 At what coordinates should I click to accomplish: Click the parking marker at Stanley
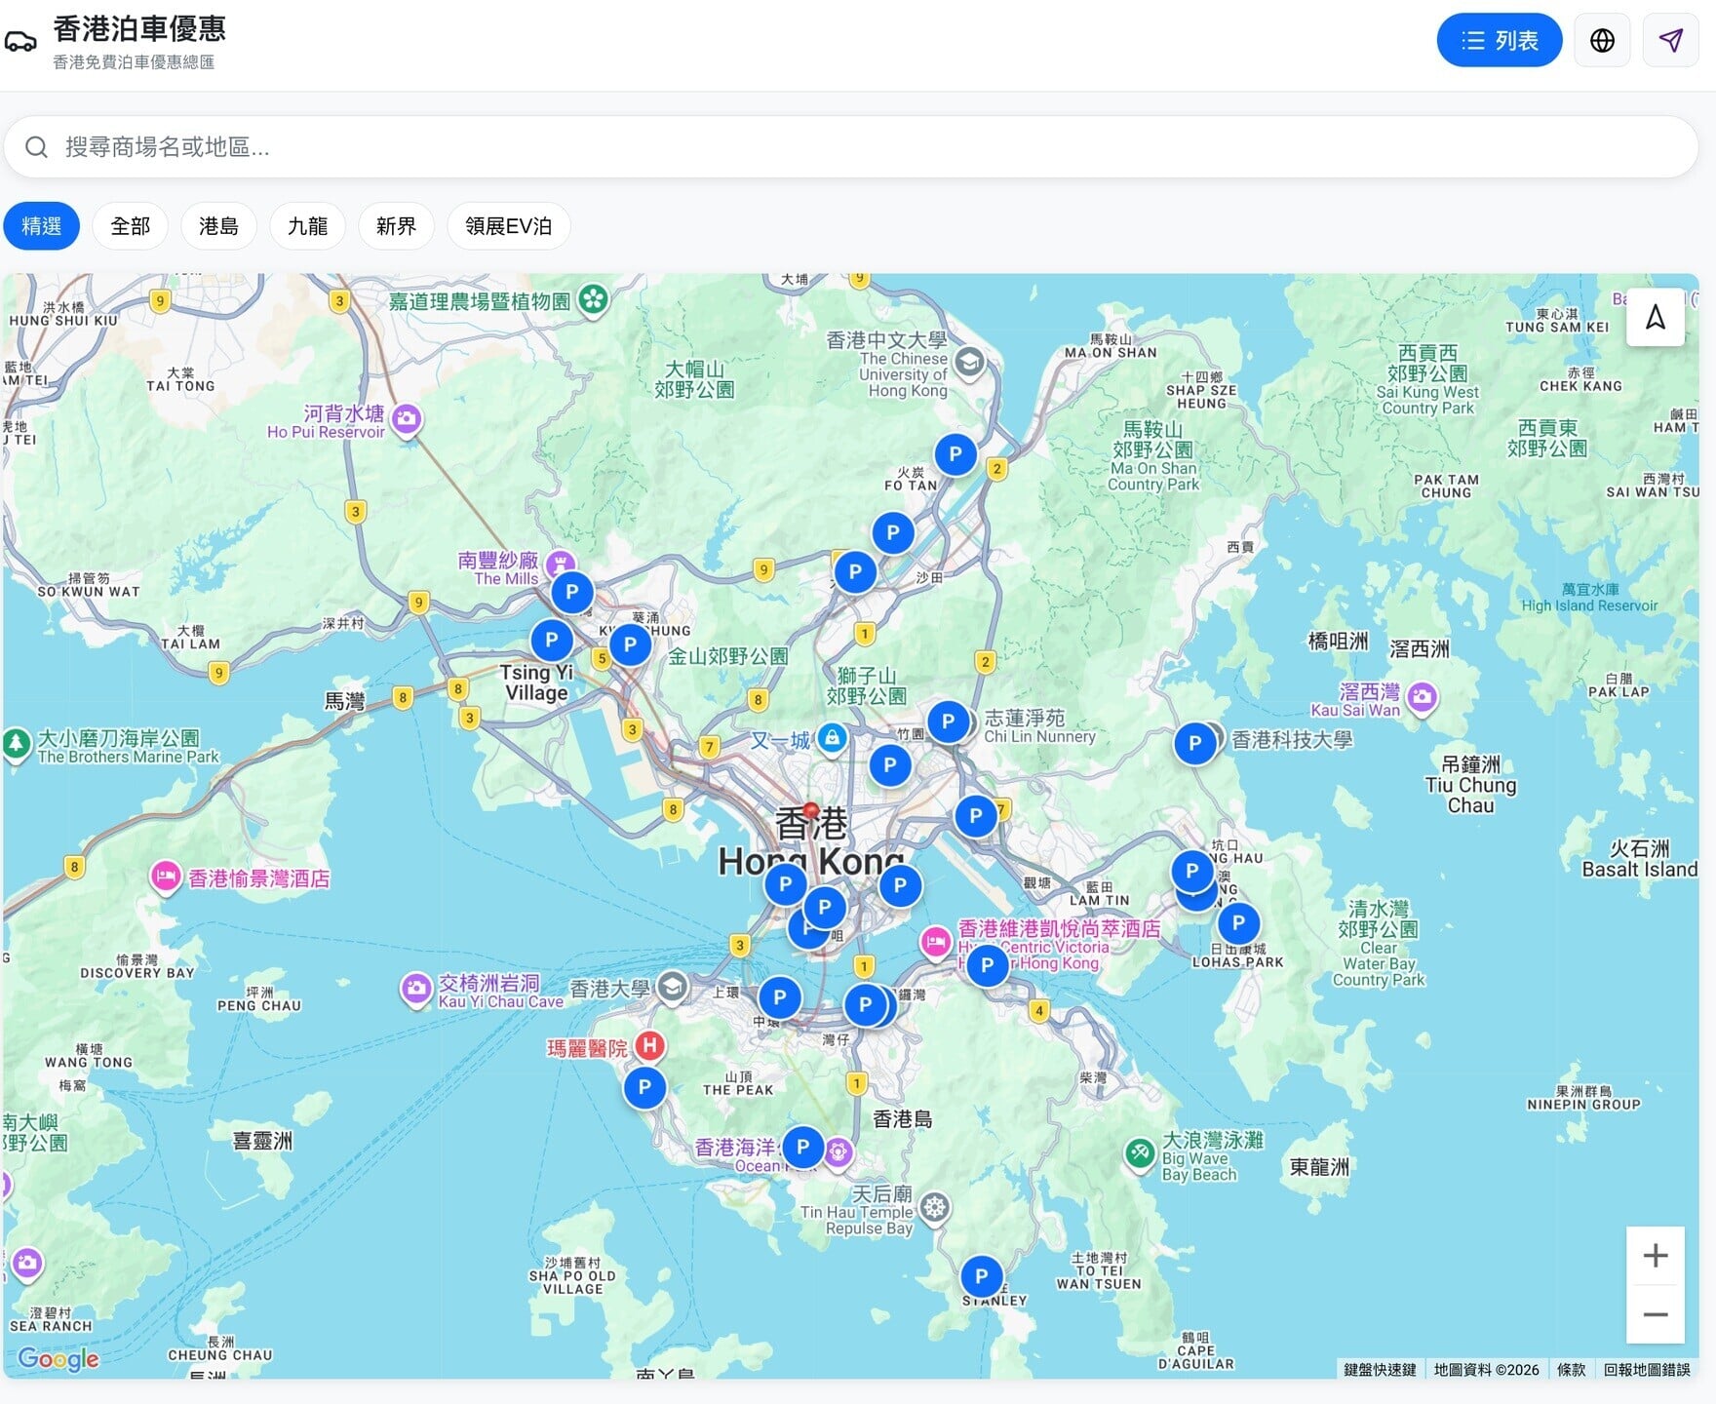(x=981, y=1275)
